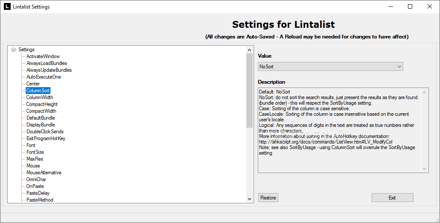This screenshot has height=223, width=440.
Task: Select ExitProgramHotKey setting
Action: tap(46, 138)
